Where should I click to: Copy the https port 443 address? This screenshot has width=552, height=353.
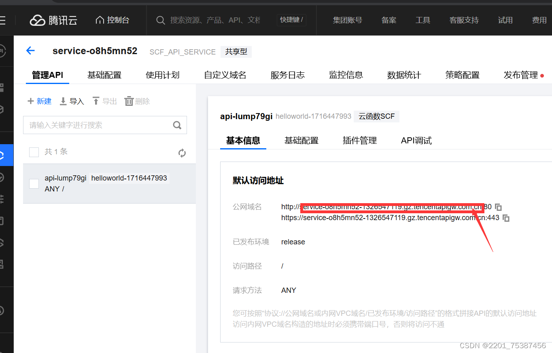(x=506, y=218)
